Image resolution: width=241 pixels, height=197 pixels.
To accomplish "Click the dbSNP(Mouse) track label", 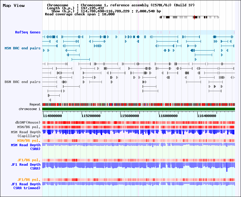I will click(x=28, y=122).
